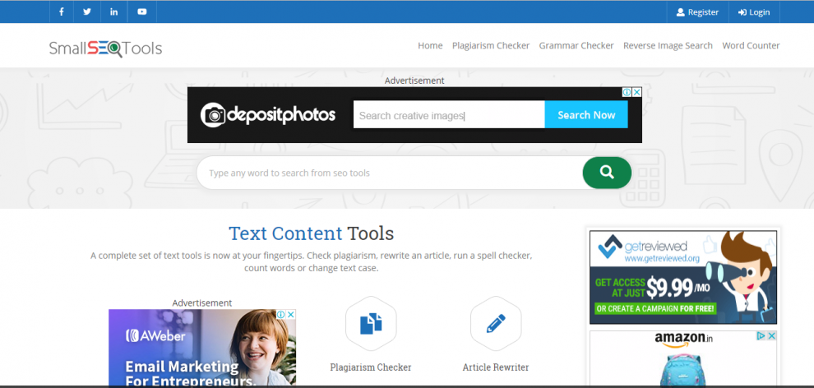Screen dimensions: 814x388
Task: Open the YouTube social icon
Action: click(x=142, y=12)
